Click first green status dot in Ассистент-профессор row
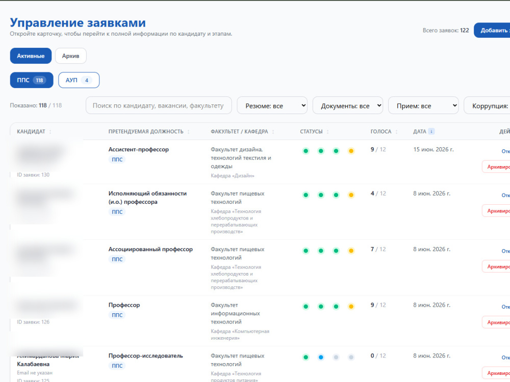The image size is (510, 382). (305, 151)
